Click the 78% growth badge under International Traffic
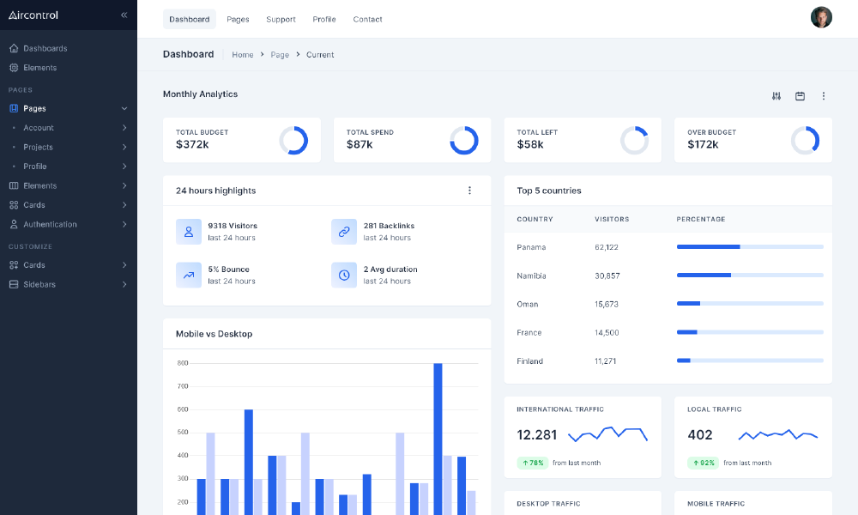 pos(532,463)
